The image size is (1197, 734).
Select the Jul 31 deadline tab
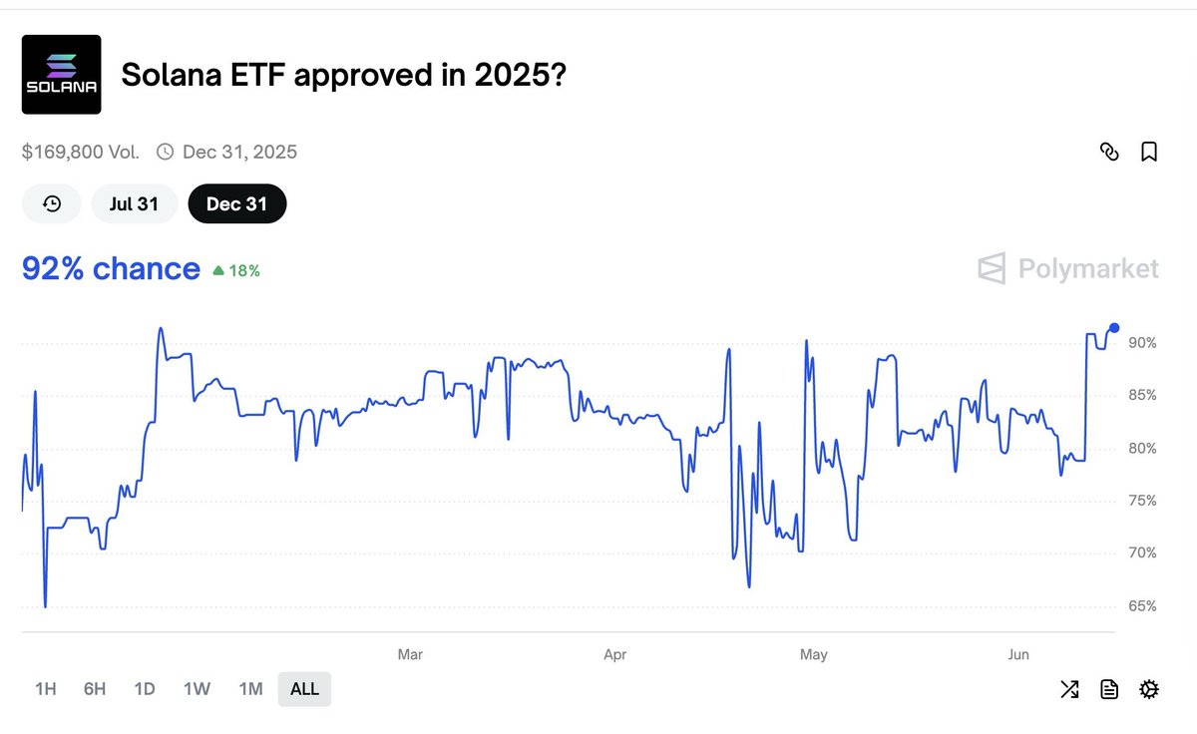(x=134, y=203)
